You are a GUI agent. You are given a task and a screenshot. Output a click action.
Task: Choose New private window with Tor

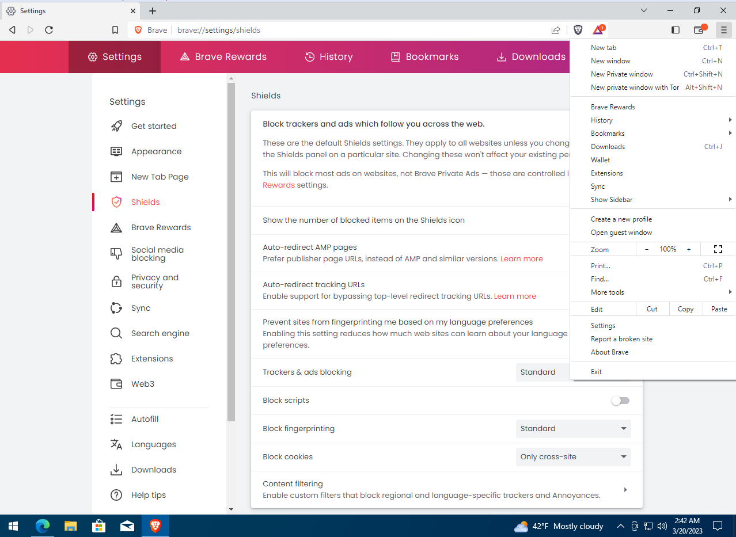tap(652, 87)
